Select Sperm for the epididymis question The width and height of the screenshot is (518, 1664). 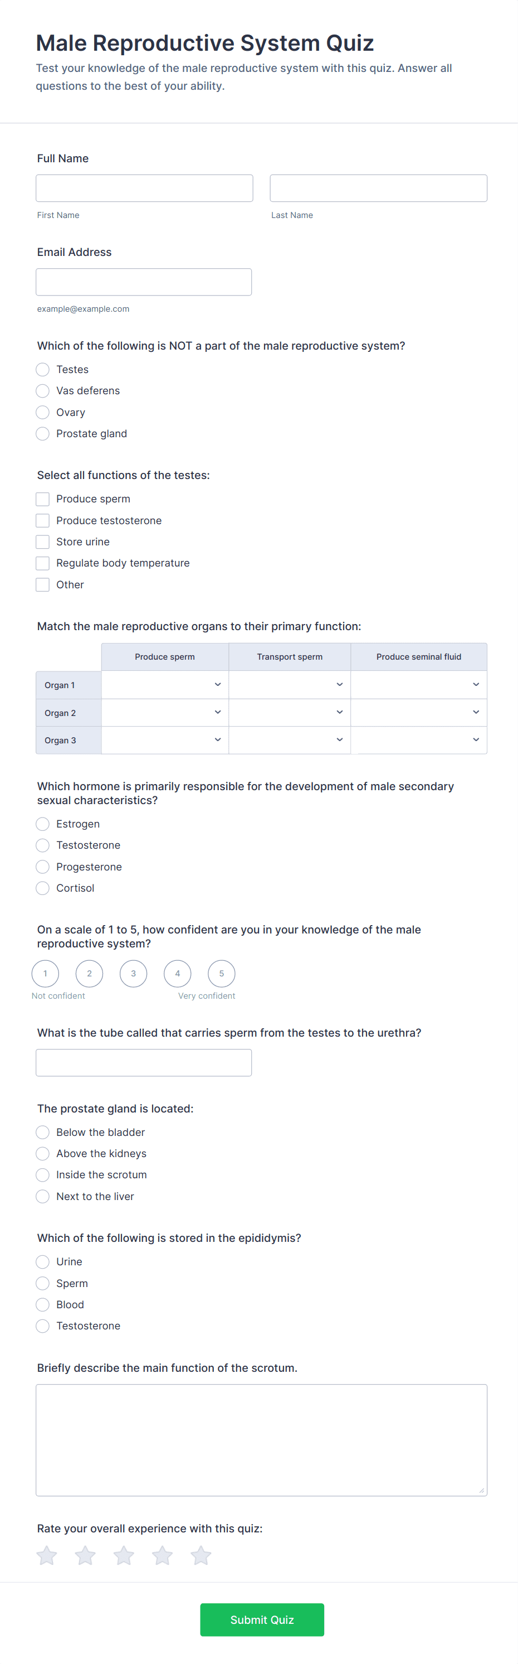(42, 1283)
